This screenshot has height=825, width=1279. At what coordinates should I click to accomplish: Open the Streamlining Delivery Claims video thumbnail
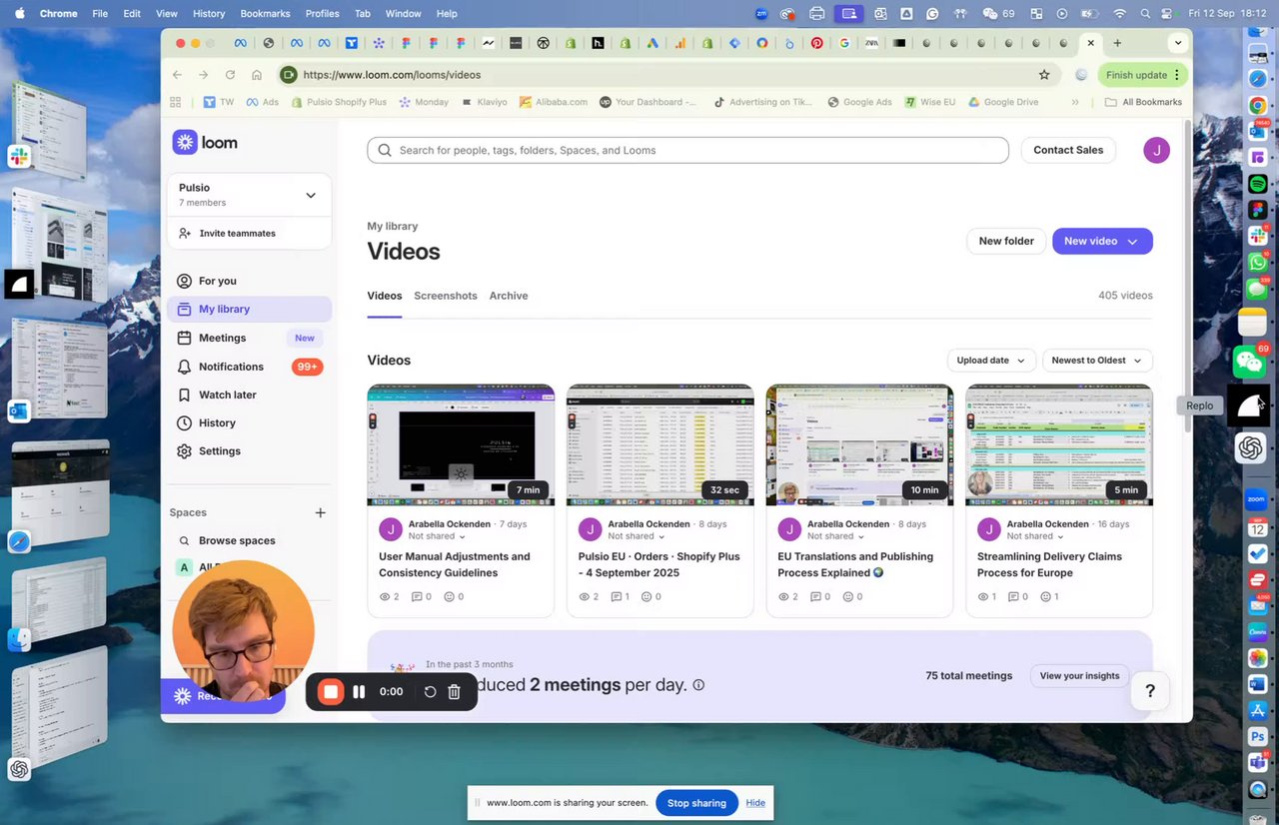1059,444
